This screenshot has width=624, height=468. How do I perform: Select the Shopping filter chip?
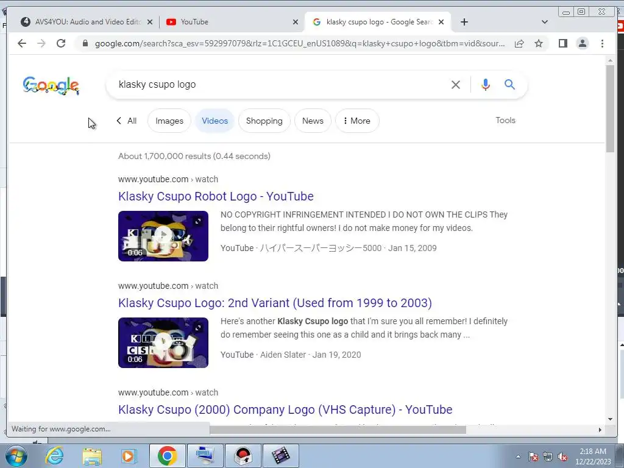coord(264,121)
